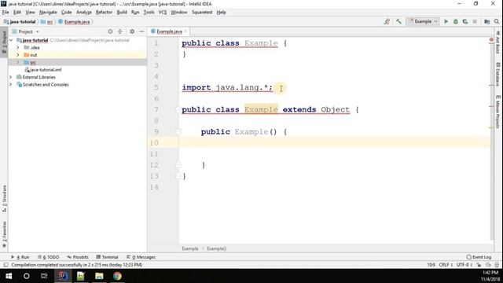Click Example.java in navigation breadcrumb
Image resolution: width=503 pixels, height=283 pixels.
74,22
